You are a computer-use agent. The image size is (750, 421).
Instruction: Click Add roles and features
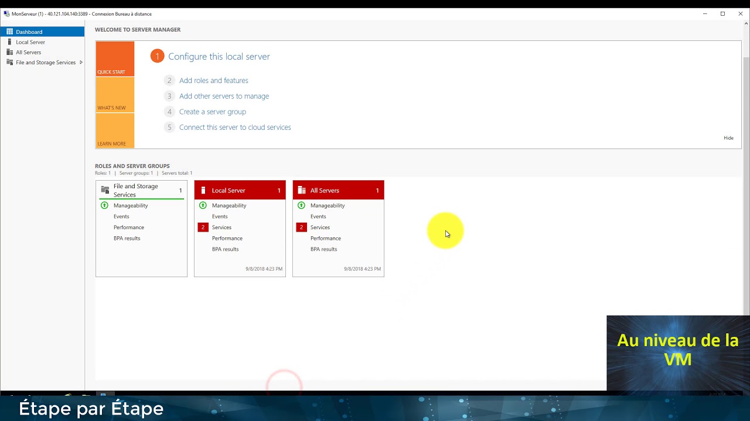tap(213, 81)
